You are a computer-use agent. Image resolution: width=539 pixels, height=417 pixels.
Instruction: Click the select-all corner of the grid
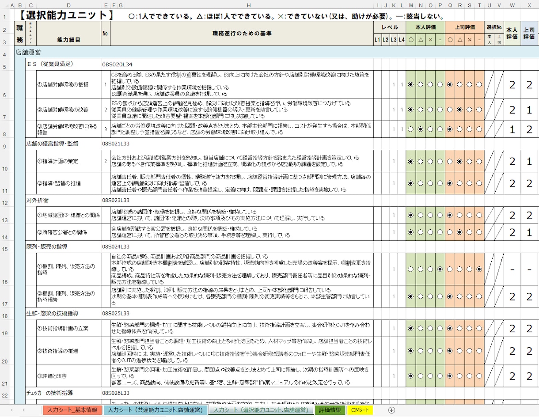pyautogui.click(x=5, y=5)
